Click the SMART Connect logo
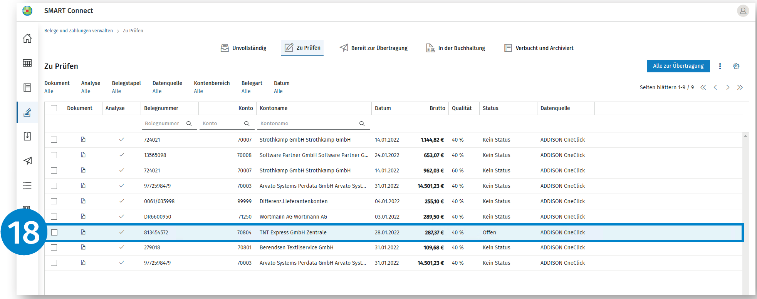757x299 pixels. click(27, 11)
